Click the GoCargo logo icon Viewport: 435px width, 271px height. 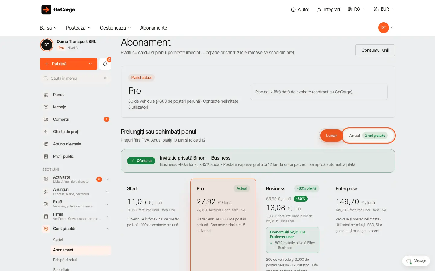(46, 10)
